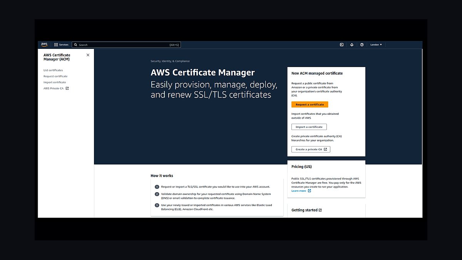Click the AWS Certificate Manager main heading
The width and height of the screenshot is (462, 260).
(203, 72)
